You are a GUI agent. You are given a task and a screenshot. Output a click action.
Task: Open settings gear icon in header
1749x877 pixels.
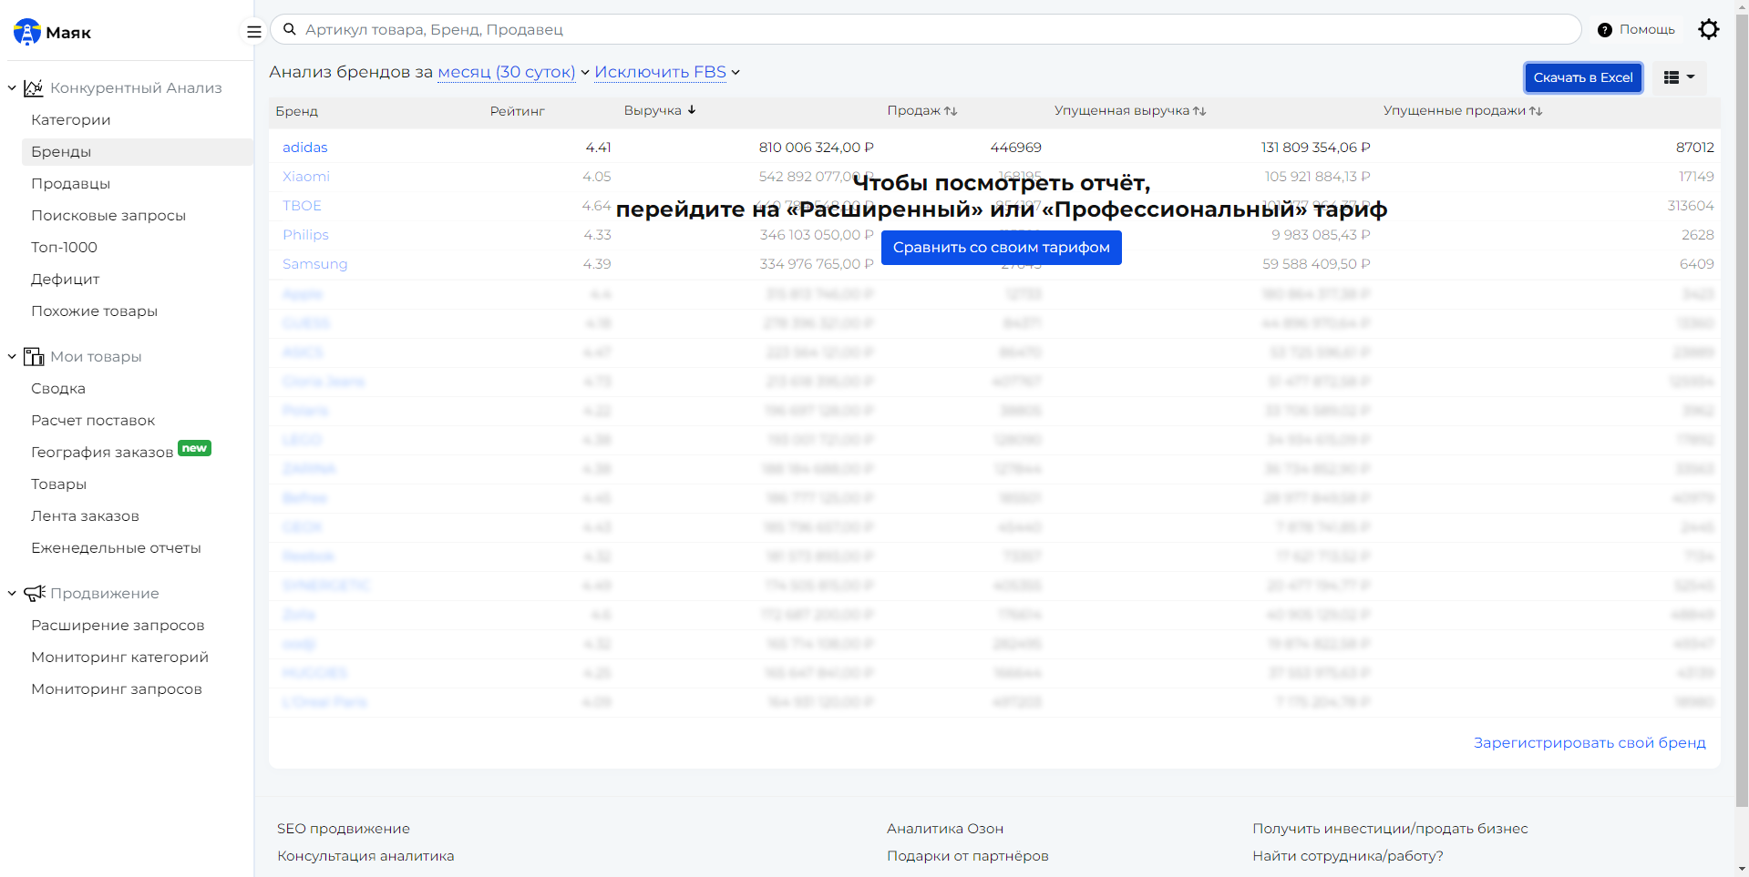click(1709, 29)
